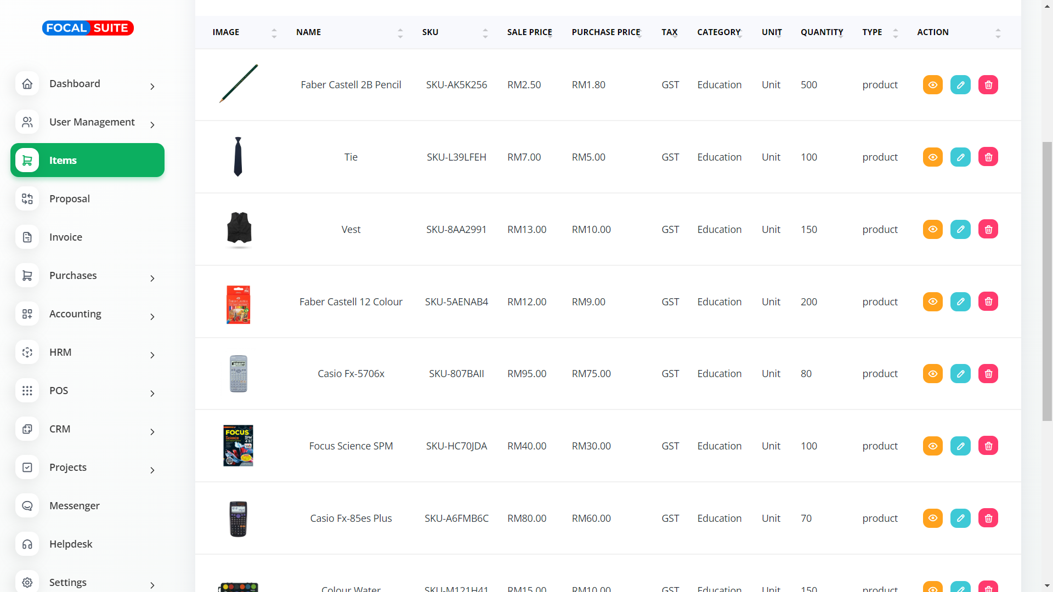Click the HRM sidebar icon
Screen dimensions: 1053x592
(x=27, y=352)
